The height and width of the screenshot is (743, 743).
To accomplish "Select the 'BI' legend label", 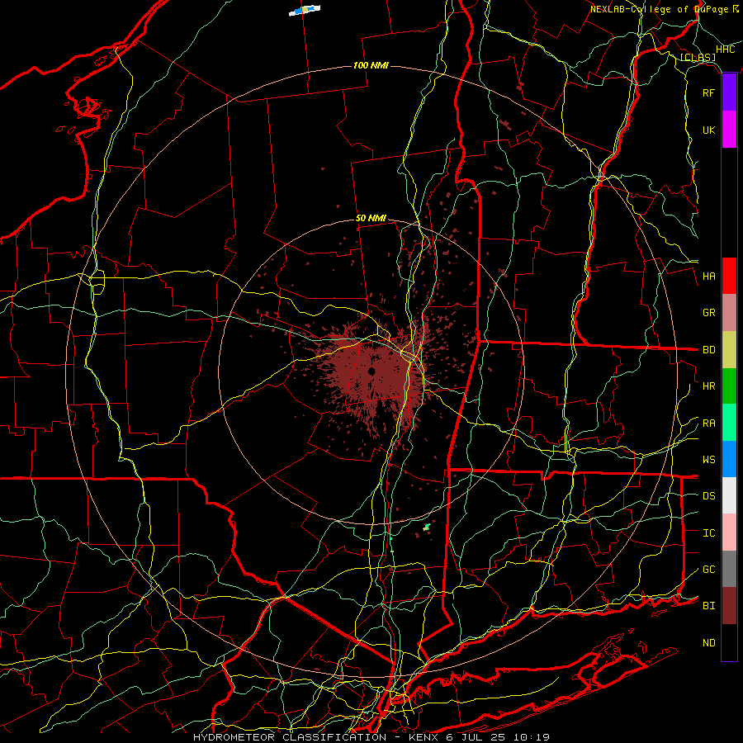I will [708, 606].
